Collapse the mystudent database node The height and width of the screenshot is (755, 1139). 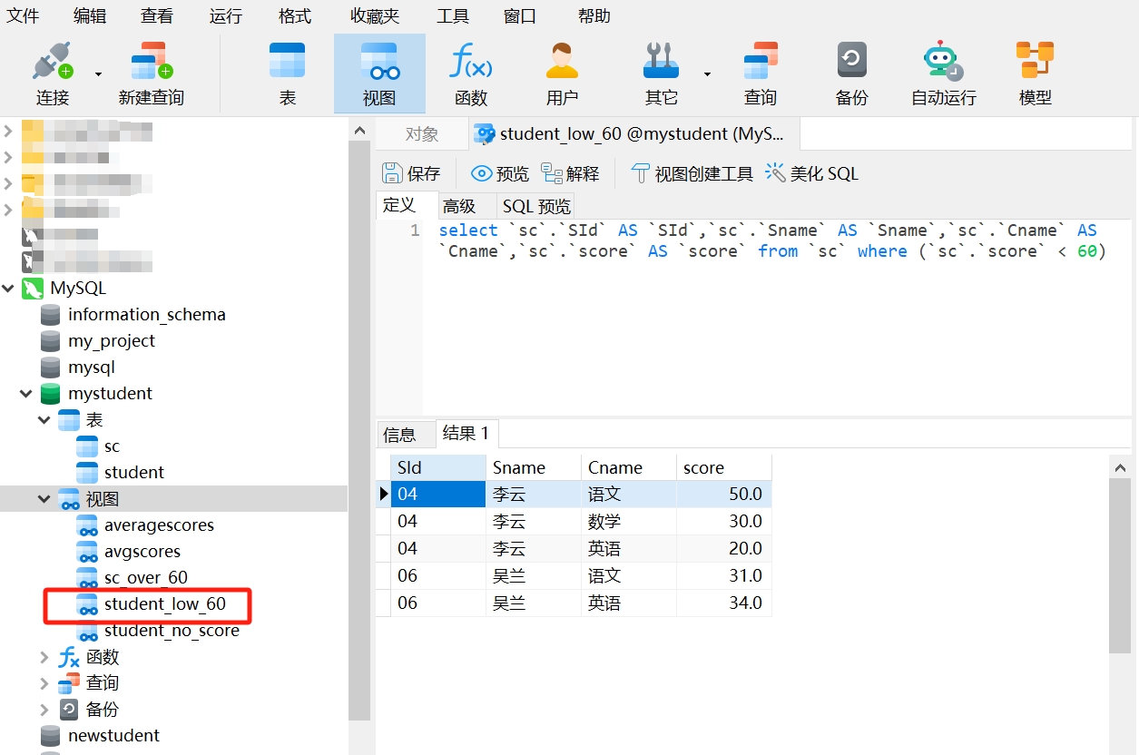point(25,394)
